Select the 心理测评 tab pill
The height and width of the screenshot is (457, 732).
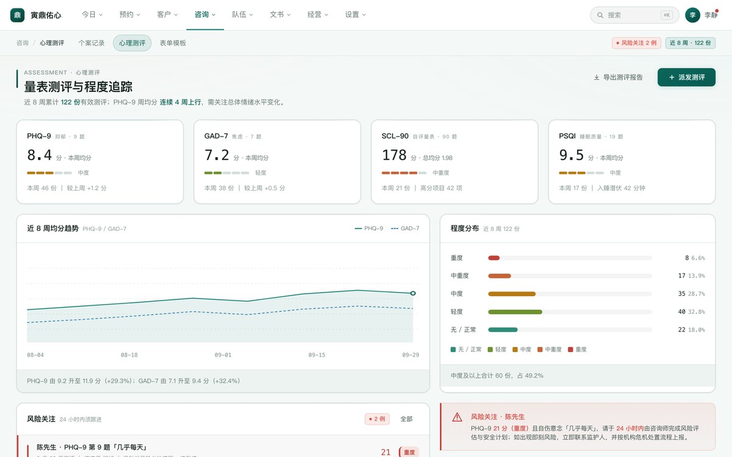pos(132,43)
